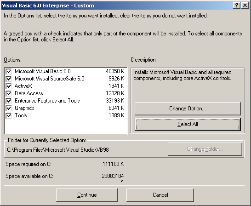Click the 46350 K size value
Viewport: 251px width, 206px height.
point(115,71)
